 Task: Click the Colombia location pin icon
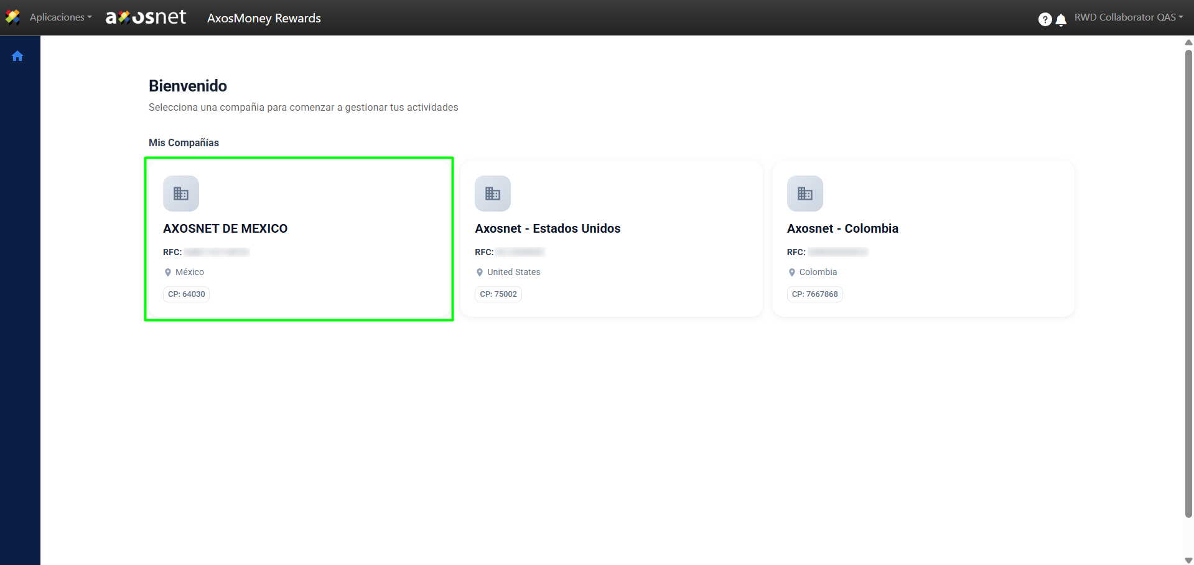tap(791, 273)
